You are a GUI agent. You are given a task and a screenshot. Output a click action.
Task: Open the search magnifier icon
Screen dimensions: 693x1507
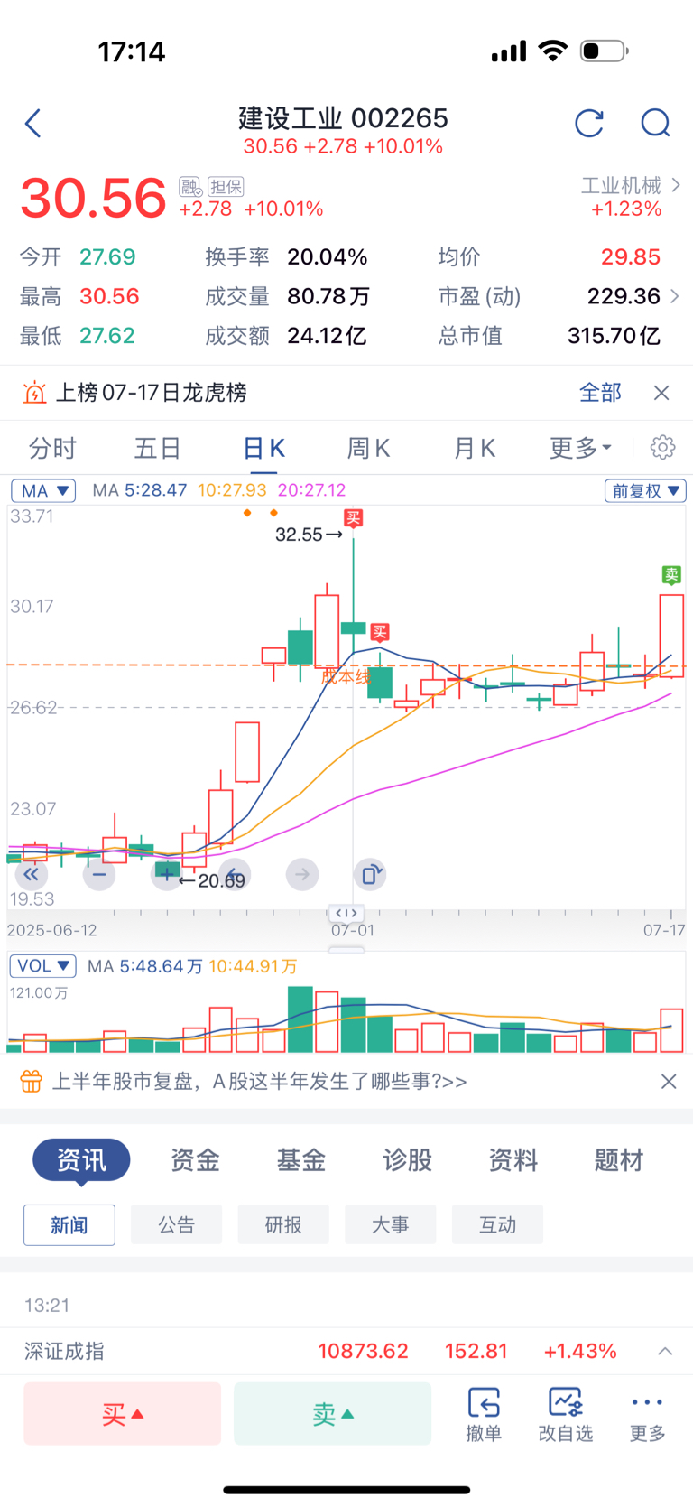pyautogui.click(x=656, y=123)
